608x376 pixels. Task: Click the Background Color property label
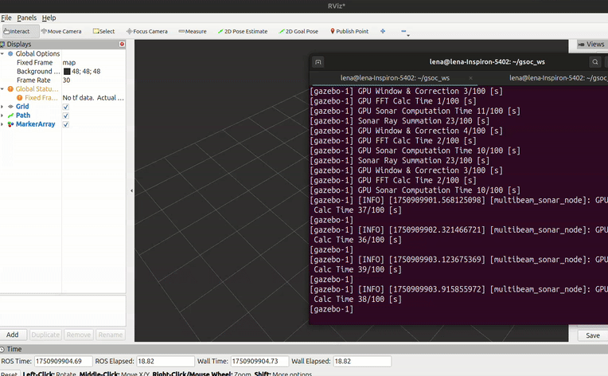[x=38, y=72]
